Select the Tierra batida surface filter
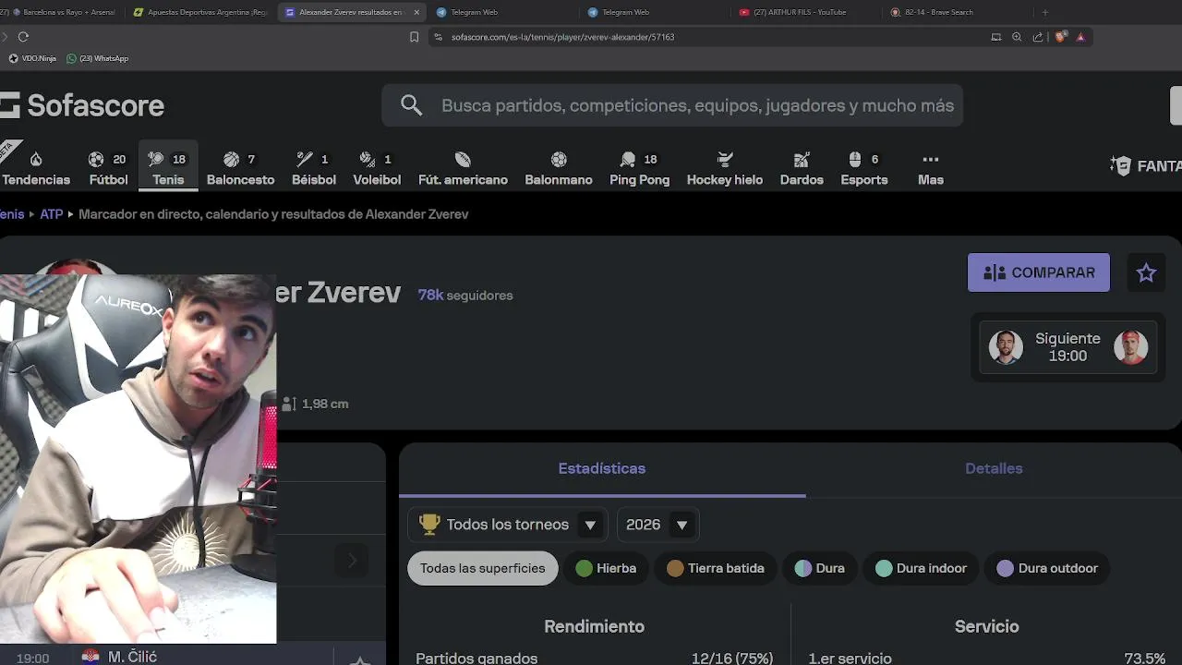Viewport: 1182px width, 665px height. point(716,568)
